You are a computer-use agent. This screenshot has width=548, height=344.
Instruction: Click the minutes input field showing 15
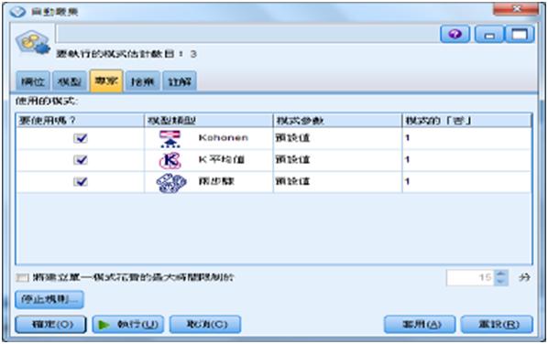point(470,278)
